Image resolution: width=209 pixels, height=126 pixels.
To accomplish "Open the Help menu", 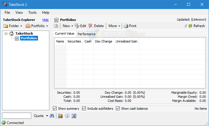I will point(46,13).
